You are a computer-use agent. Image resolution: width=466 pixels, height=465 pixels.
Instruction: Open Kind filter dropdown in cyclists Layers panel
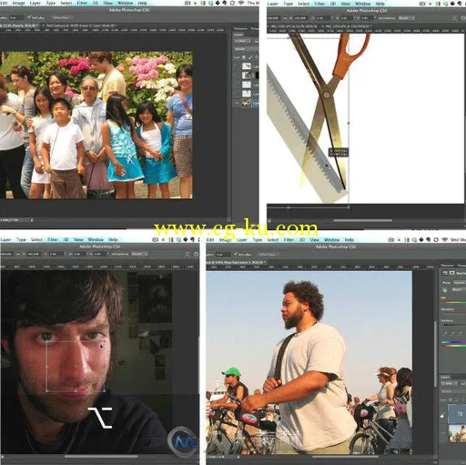449,383
